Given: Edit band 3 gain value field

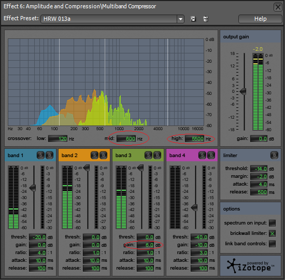Looking at the screenshot, I should coord(146,245).
